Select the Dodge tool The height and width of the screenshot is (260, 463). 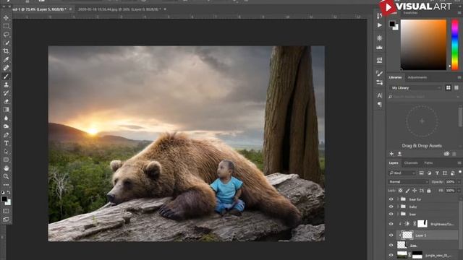[x=6, y=126]
